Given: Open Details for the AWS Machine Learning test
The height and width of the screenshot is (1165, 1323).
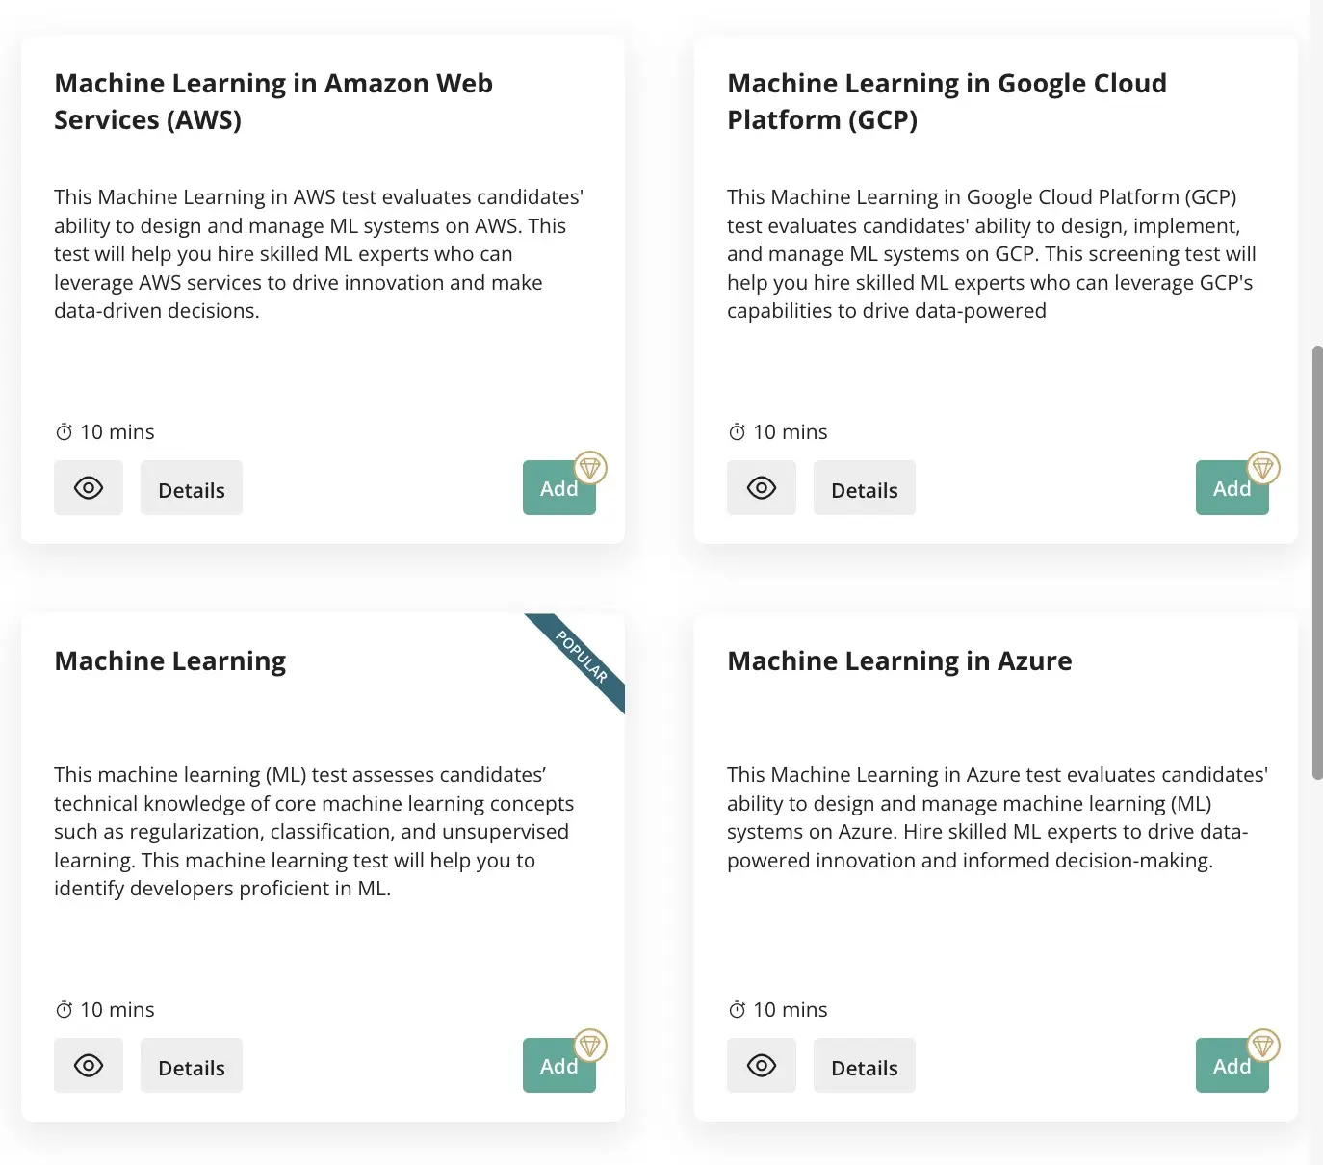Looking at the screenshot, I should tap(192, 489).
